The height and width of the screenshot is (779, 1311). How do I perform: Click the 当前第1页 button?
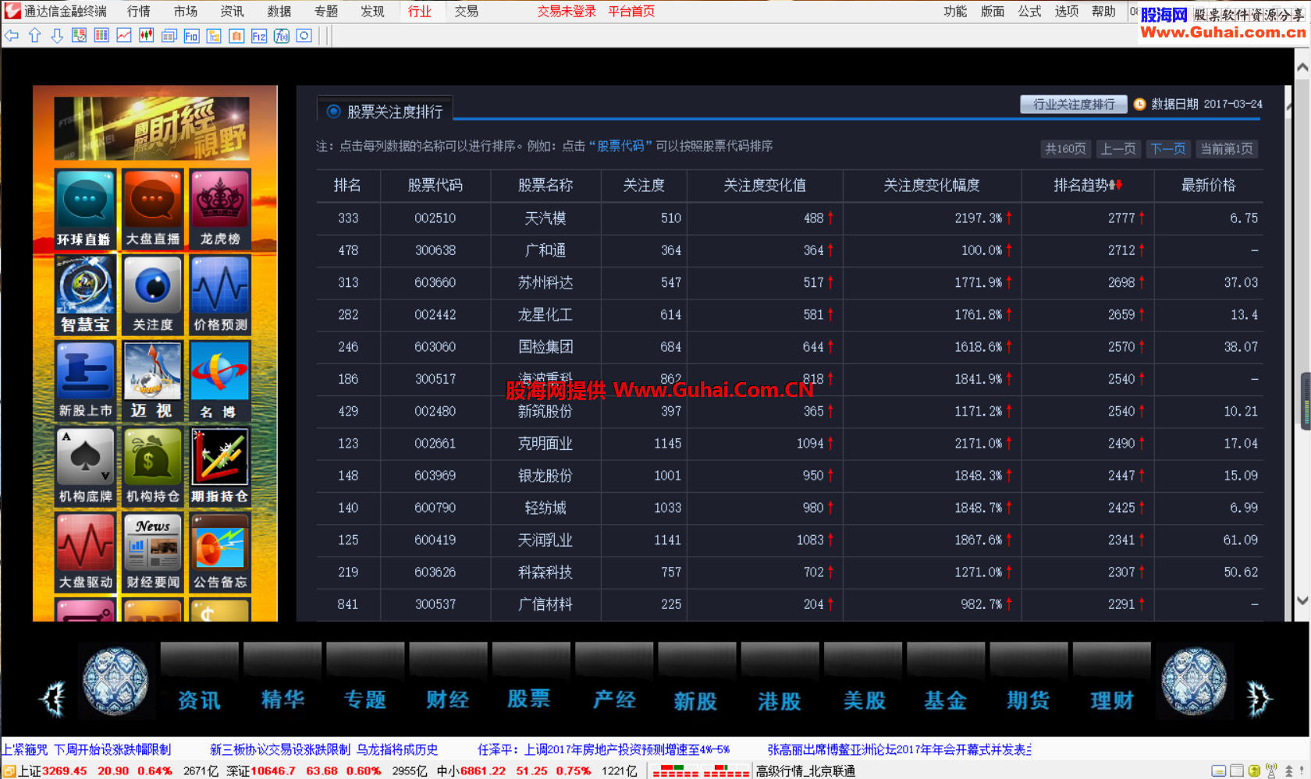pyautogui.click(x=1227, y=149)
